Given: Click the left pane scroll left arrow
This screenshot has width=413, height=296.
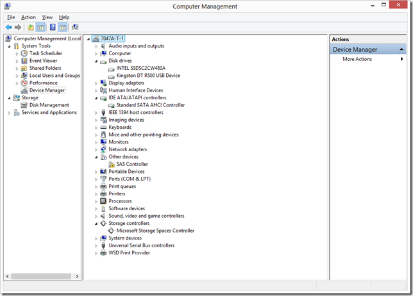Looking at the screenshot, I should click(8, 276).
